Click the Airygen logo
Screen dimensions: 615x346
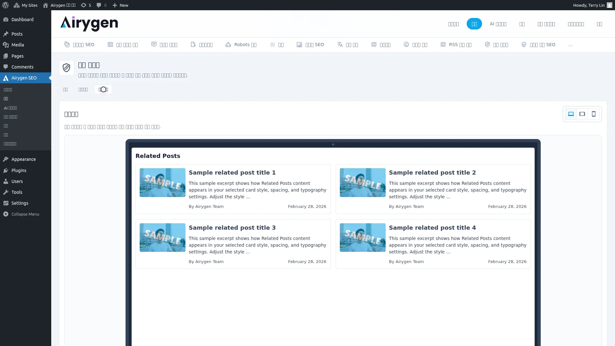[x=89, y=24]
